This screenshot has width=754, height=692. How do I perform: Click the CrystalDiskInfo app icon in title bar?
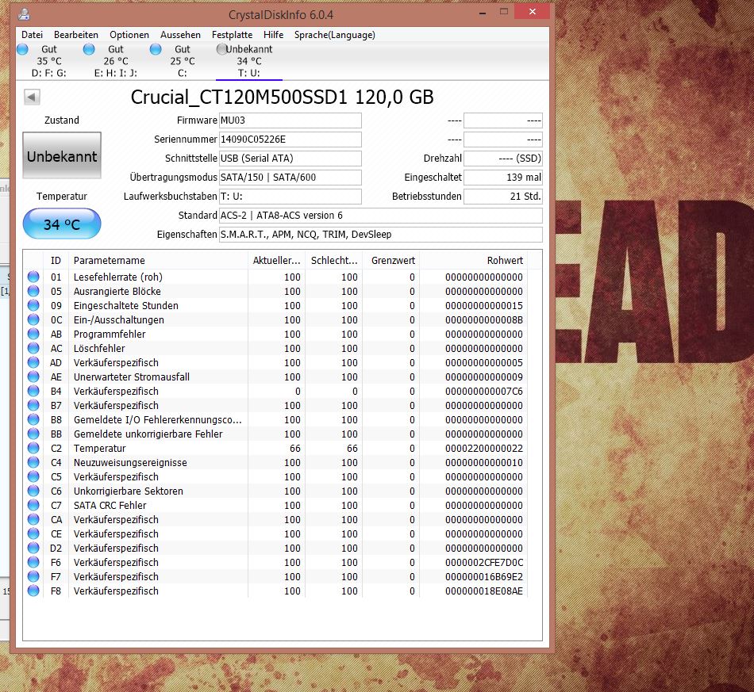(x=24, y=14)
